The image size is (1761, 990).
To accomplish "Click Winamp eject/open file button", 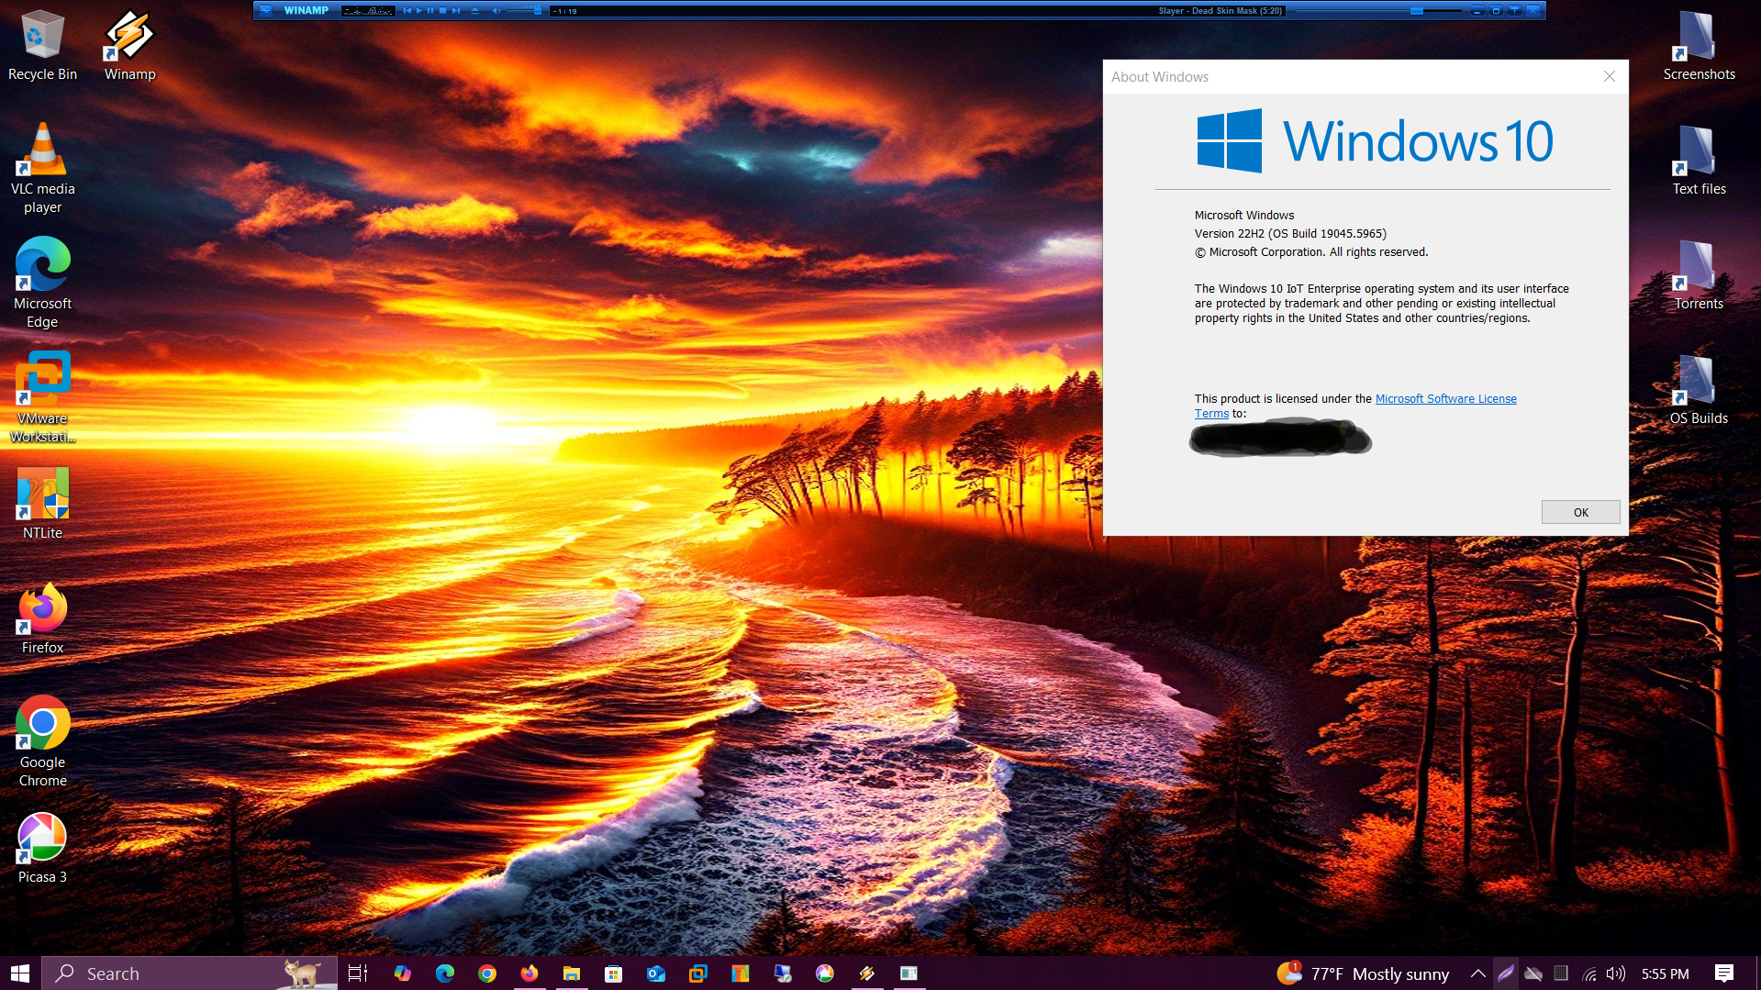I will (474, 11).
